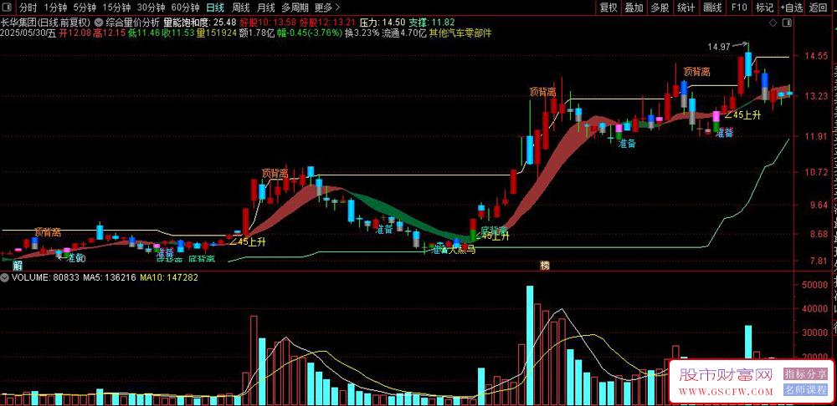Select the 日线 daily tab

coord(215,8)
